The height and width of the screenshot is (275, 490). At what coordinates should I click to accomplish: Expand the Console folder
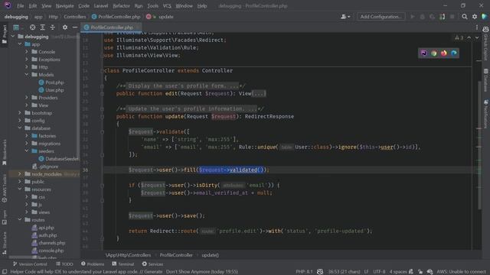[x=27, y=52]
